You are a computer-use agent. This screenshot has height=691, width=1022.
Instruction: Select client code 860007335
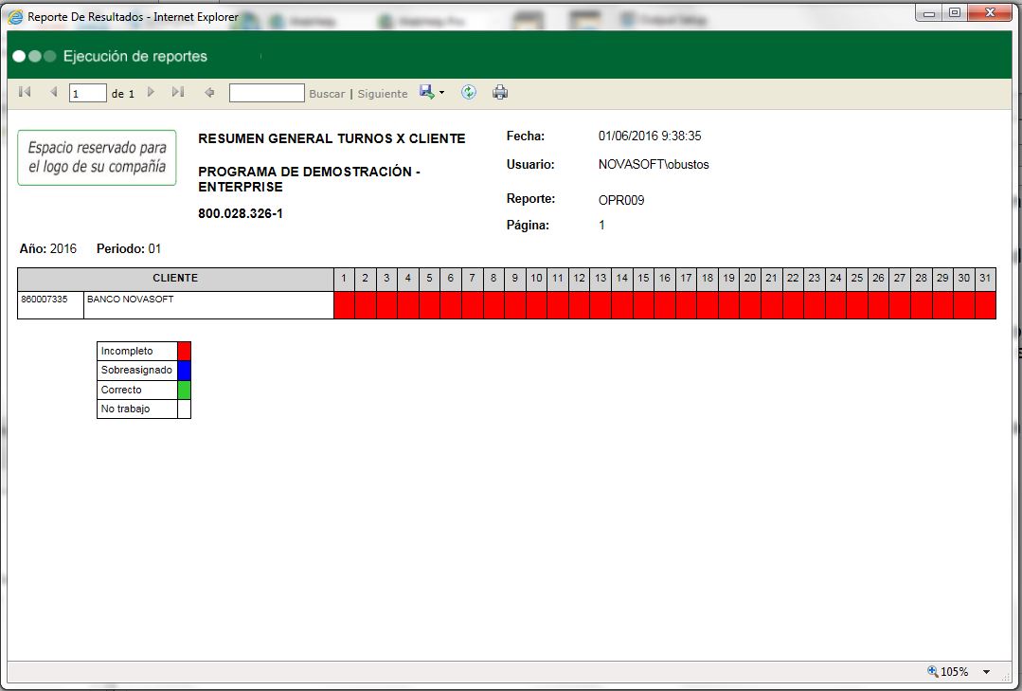45,300
